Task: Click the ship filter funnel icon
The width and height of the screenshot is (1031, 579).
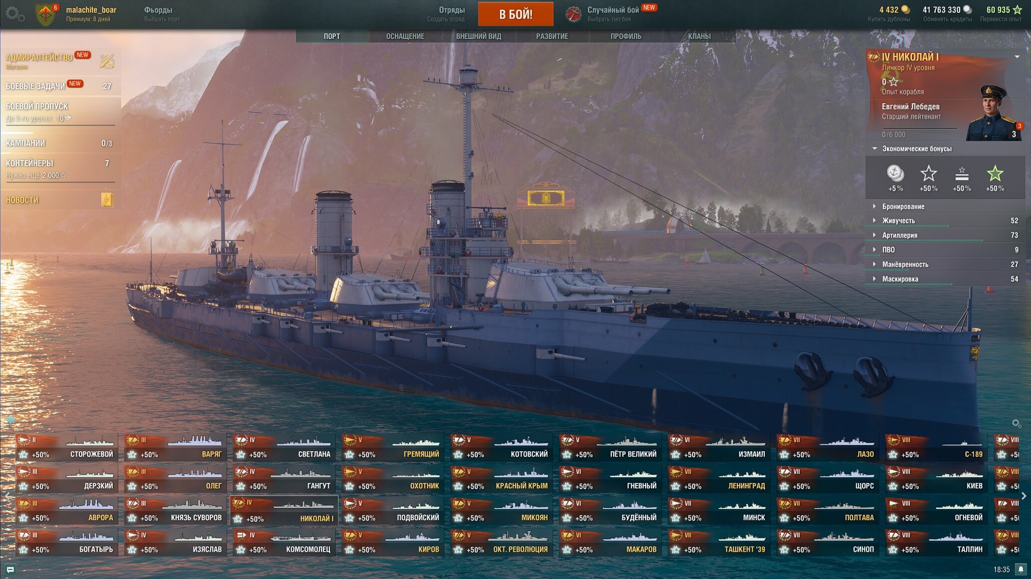Action: 10,421
